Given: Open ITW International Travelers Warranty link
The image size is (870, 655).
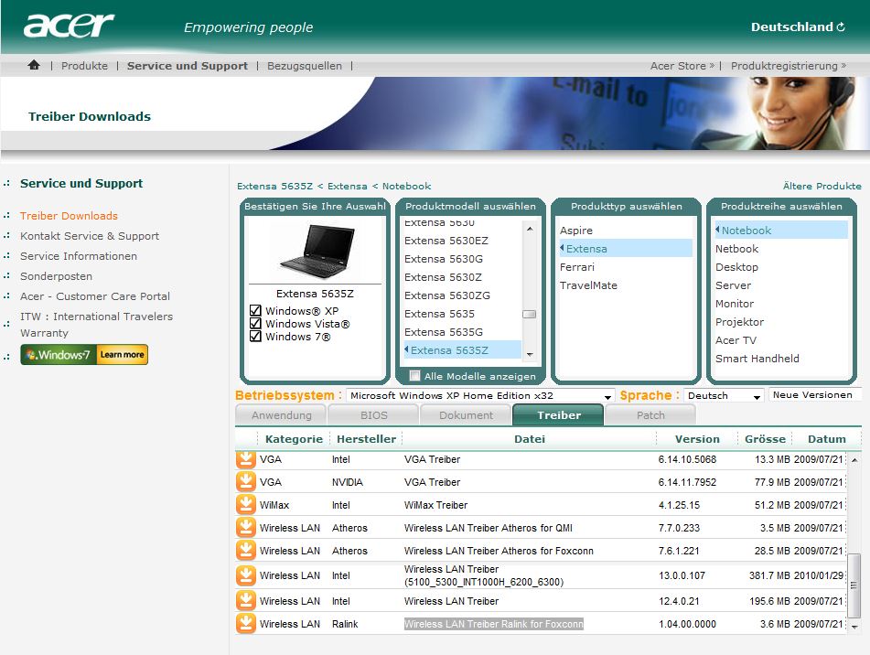Looking at the screenshot, I should point(97,325).
